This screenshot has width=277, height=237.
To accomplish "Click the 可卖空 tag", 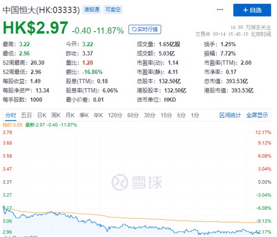I will [x=113, y=9].
